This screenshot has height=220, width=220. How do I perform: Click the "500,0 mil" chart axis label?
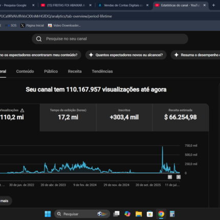coord(191,155)
